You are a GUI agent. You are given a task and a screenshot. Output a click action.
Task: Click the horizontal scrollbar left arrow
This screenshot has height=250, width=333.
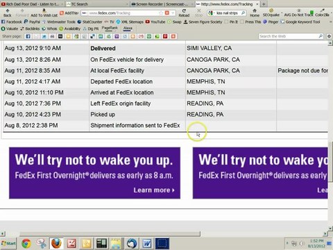pyautogui.click(x=2, y=234)
